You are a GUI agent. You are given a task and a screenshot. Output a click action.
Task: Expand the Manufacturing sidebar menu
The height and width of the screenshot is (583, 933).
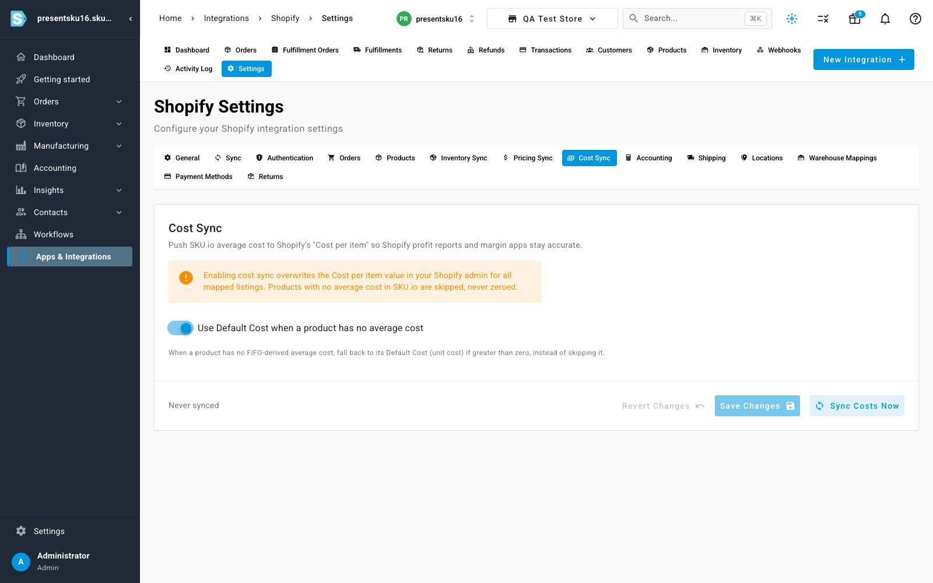click(x=119, y=146)
